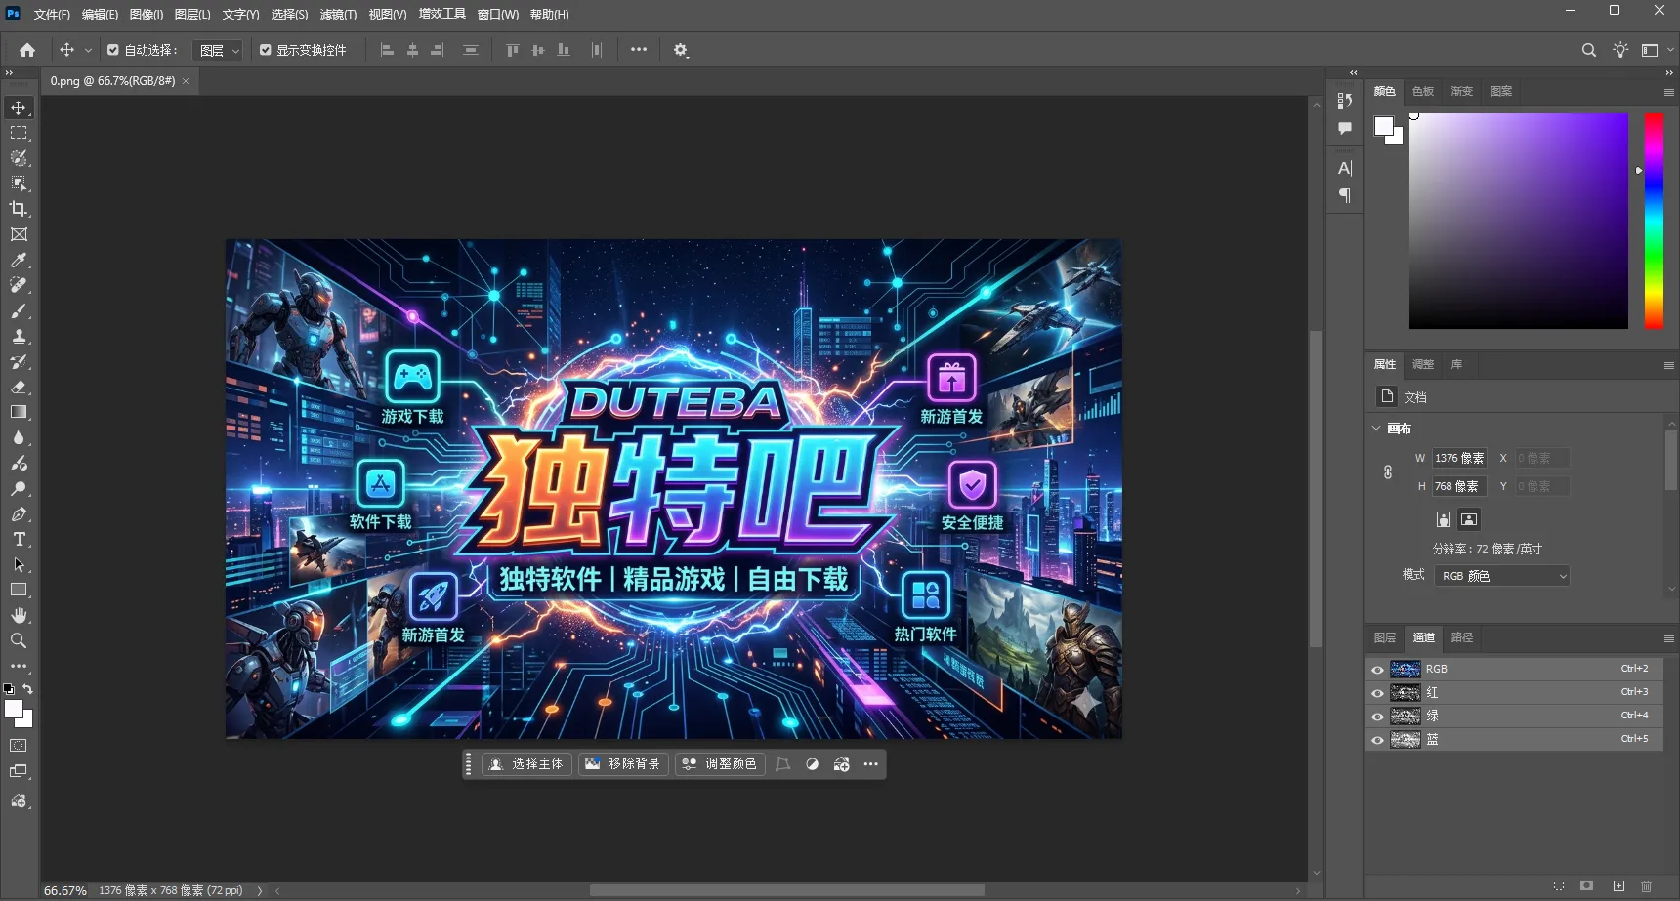Image resolution: width=1680 pixels, height=901 pixels.
Task: Click the 移除背景 button
Action: (622, 763)
